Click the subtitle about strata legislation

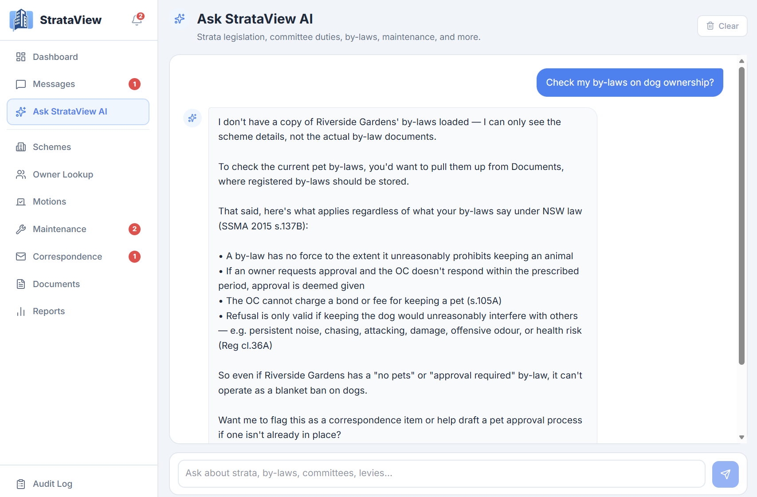339,37
